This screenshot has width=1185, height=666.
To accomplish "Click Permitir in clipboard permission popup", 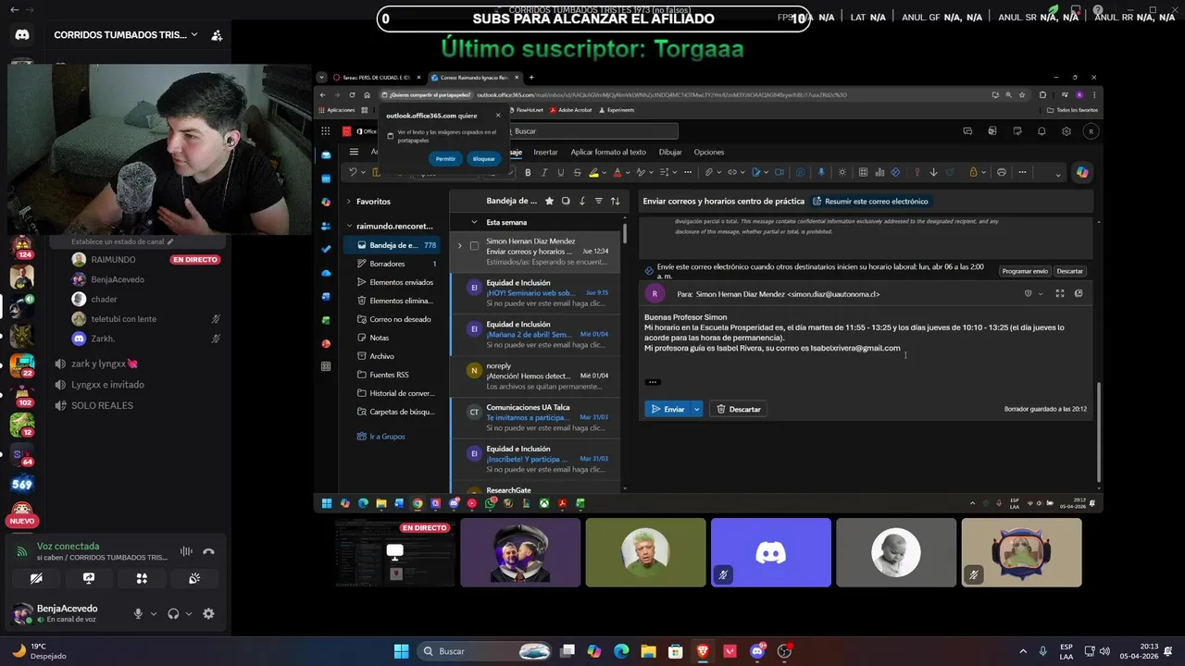I will pos(445,158).
